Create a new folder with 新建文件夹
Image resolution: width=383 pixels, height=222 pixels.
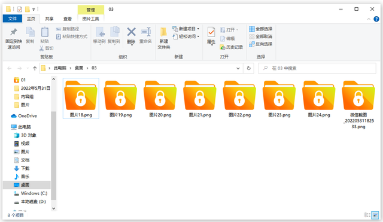coord(163,38)
